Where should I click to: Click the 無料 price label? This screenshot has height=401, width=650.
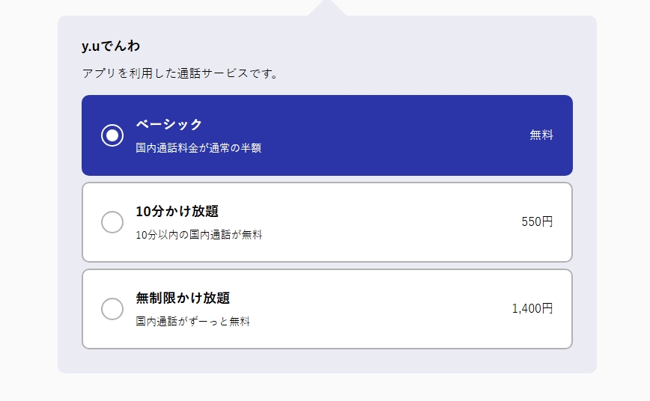[x=541, y=135]
